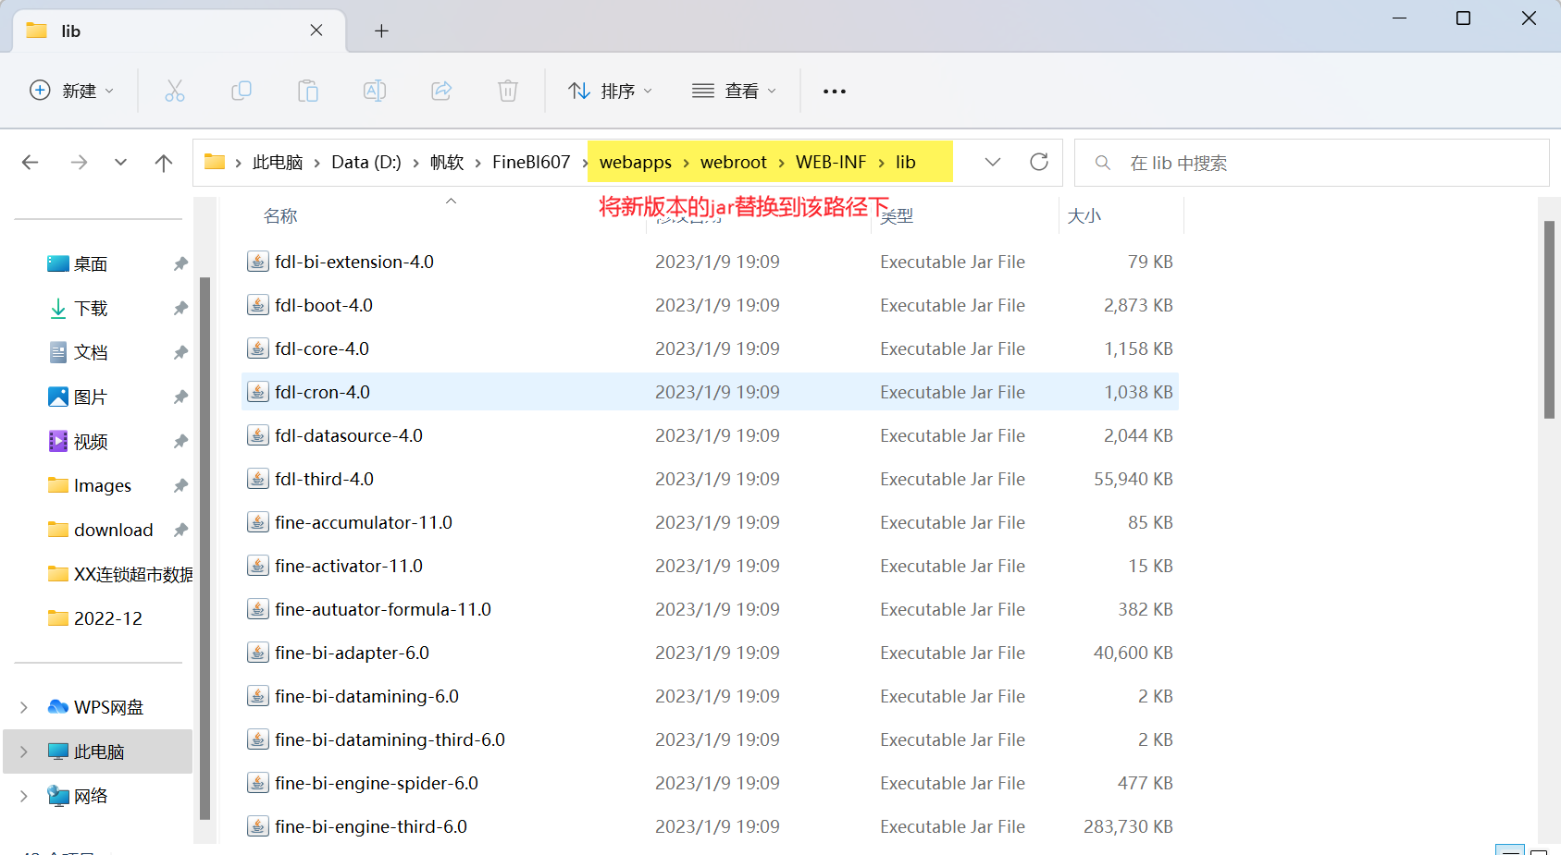Open the XX连锁超市数据 folder in sidebar

[120, 575]
